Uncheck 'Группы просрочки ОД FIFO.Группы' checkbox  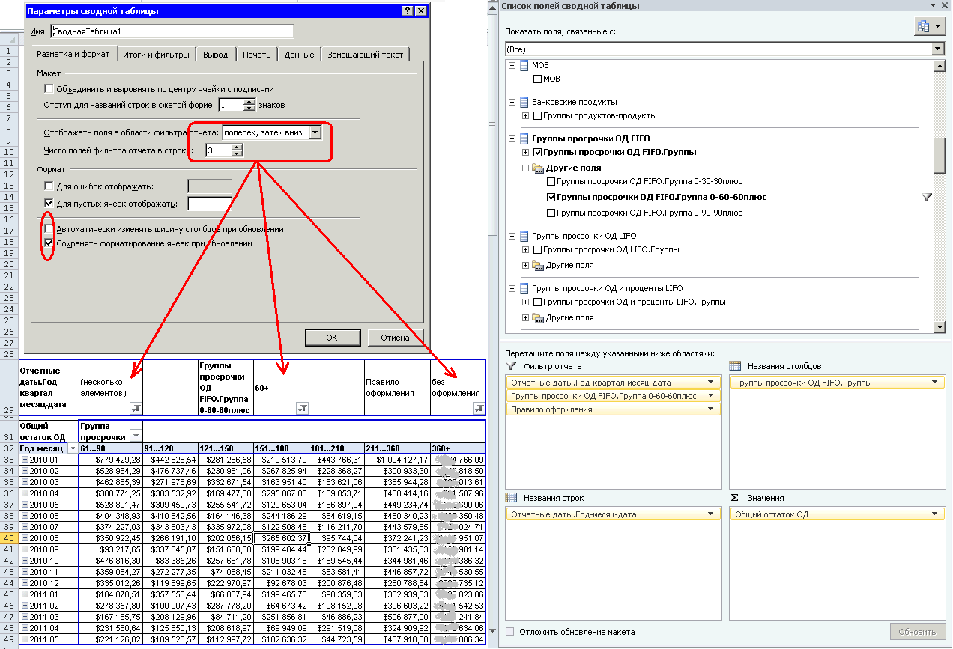pos(537,152)
